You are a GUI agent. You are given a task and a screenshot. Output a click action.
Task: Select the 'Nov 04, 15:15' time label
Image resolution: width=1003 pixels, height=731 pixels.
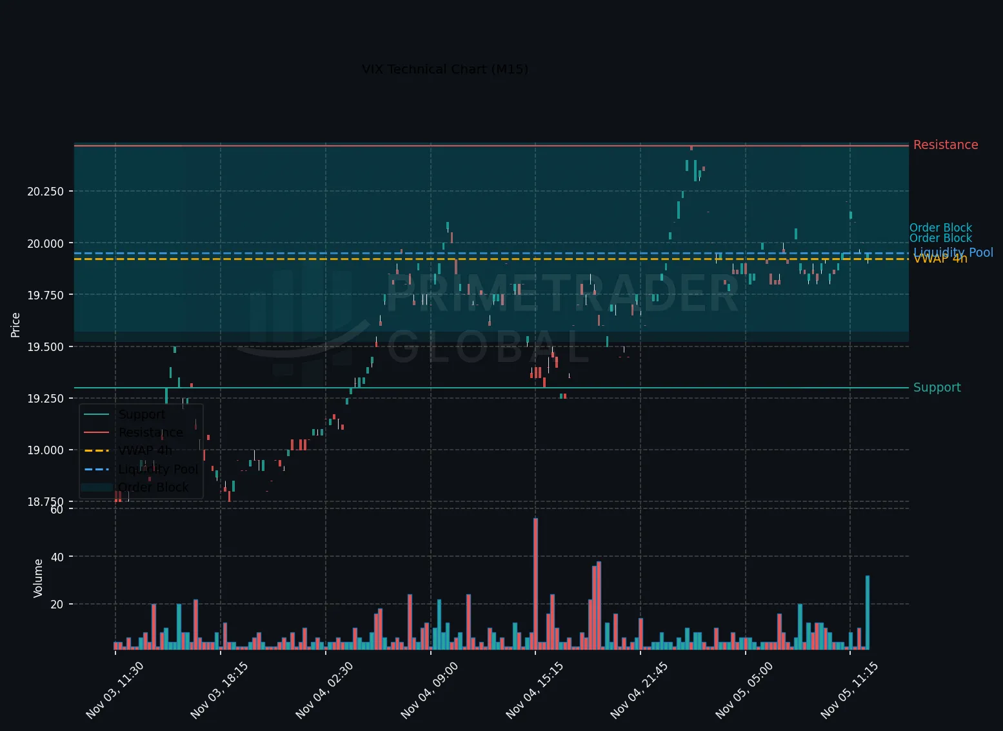click(535, 690)
